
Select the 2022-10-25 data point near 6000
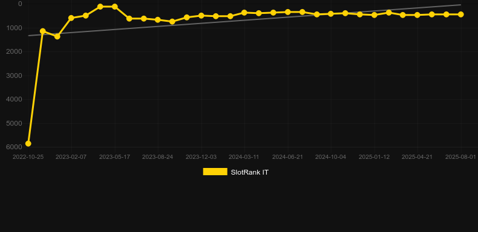(28, 143)
